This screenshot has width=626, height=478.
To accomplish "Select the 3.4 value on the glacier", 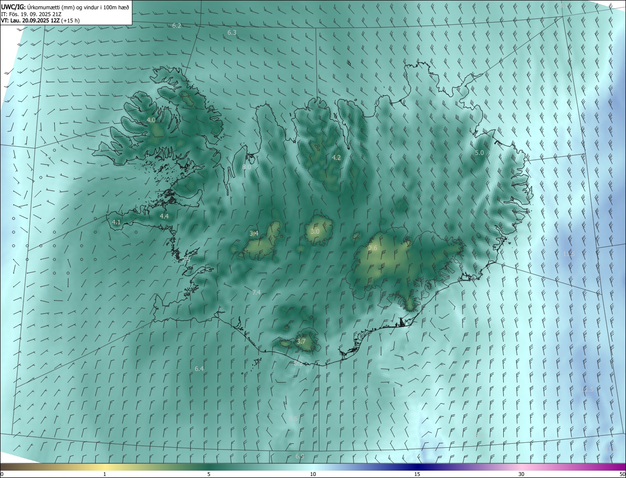I will (x=254, y=234).
